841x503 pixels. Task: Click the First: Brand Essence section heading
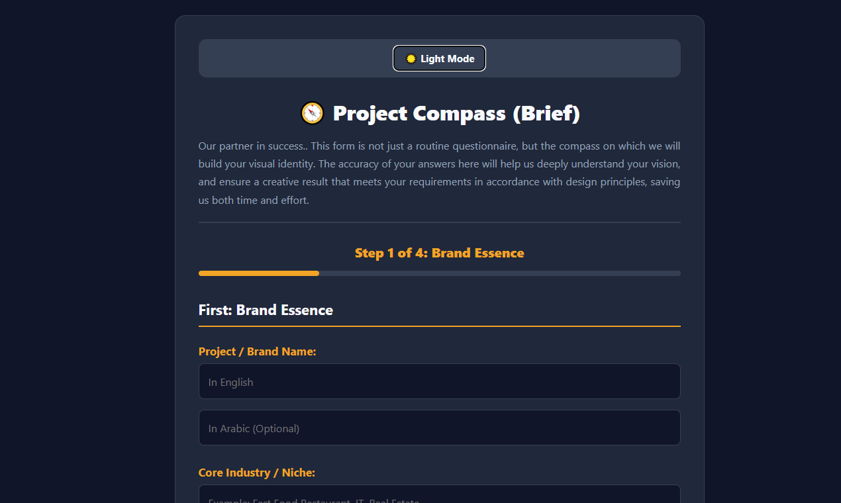point(266,310)
